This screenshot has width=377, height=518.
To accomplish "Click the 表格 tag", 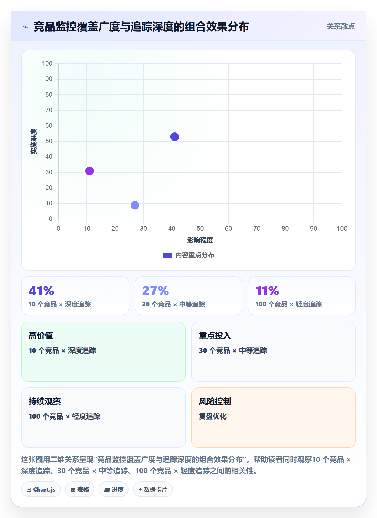I will pyautogui.click(x=80, y=489).
